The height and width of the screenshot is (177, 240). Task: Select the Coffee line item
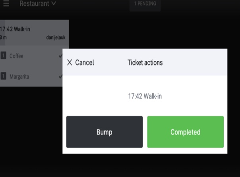(17, 56)
